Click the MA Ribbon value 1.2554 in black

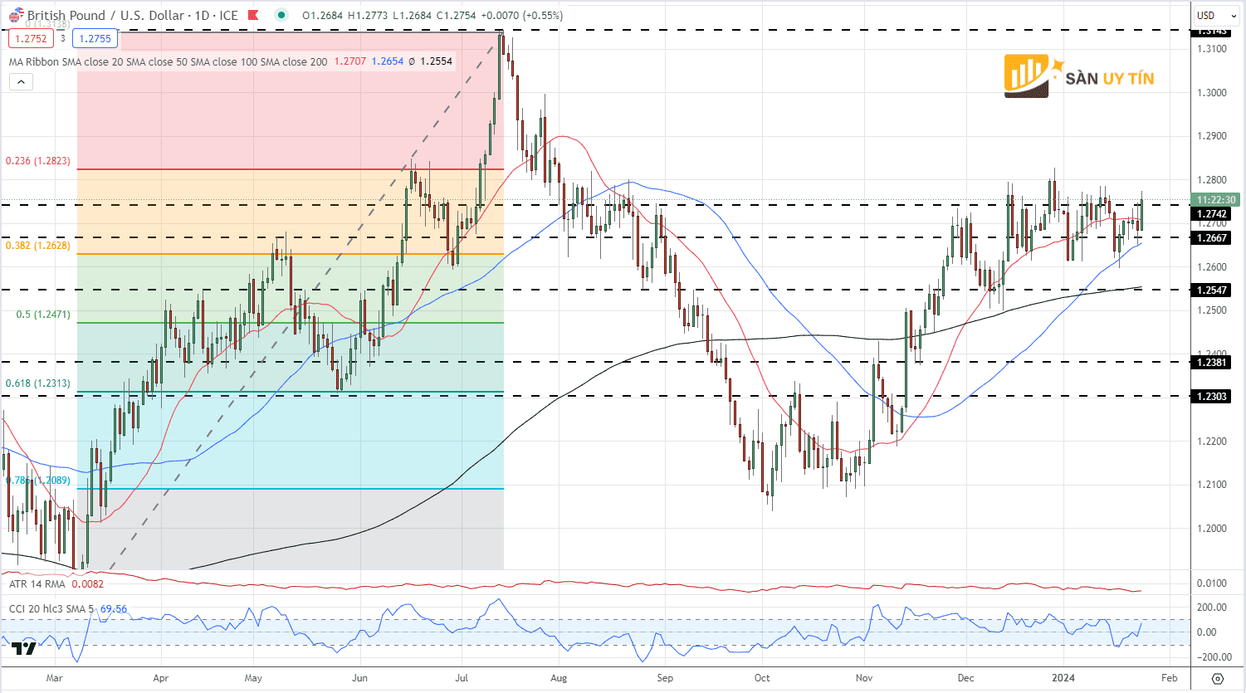(x=437, y=61)
